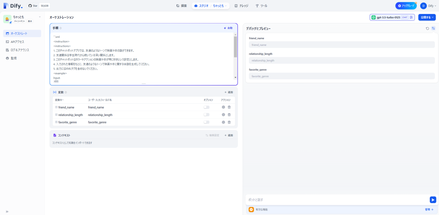The image size is (439, 215).
Task: Click the model parameters sliders icon
Action: [x=412, y=17]
